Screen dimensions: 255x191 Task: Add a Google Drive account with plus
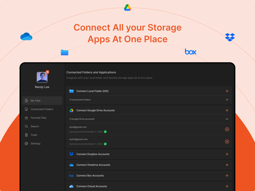point(227,111)
